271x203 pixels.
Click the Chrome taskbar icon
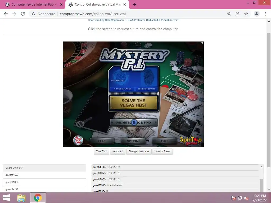[x=38, y=198]
